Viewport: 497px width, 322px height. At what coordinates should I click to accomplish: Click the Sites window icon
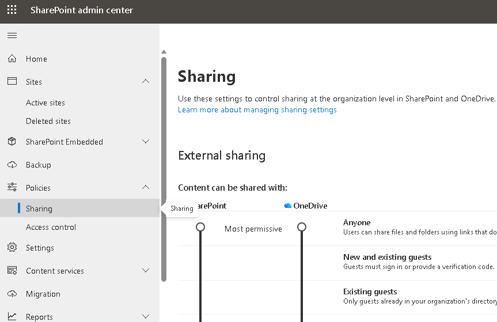[x=12, y=81]
